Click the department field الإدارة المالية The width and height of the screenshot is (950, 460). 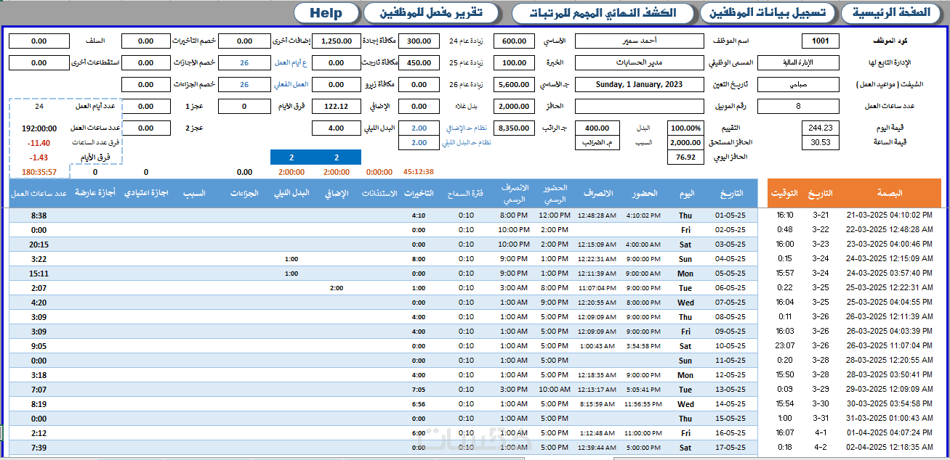798,63
